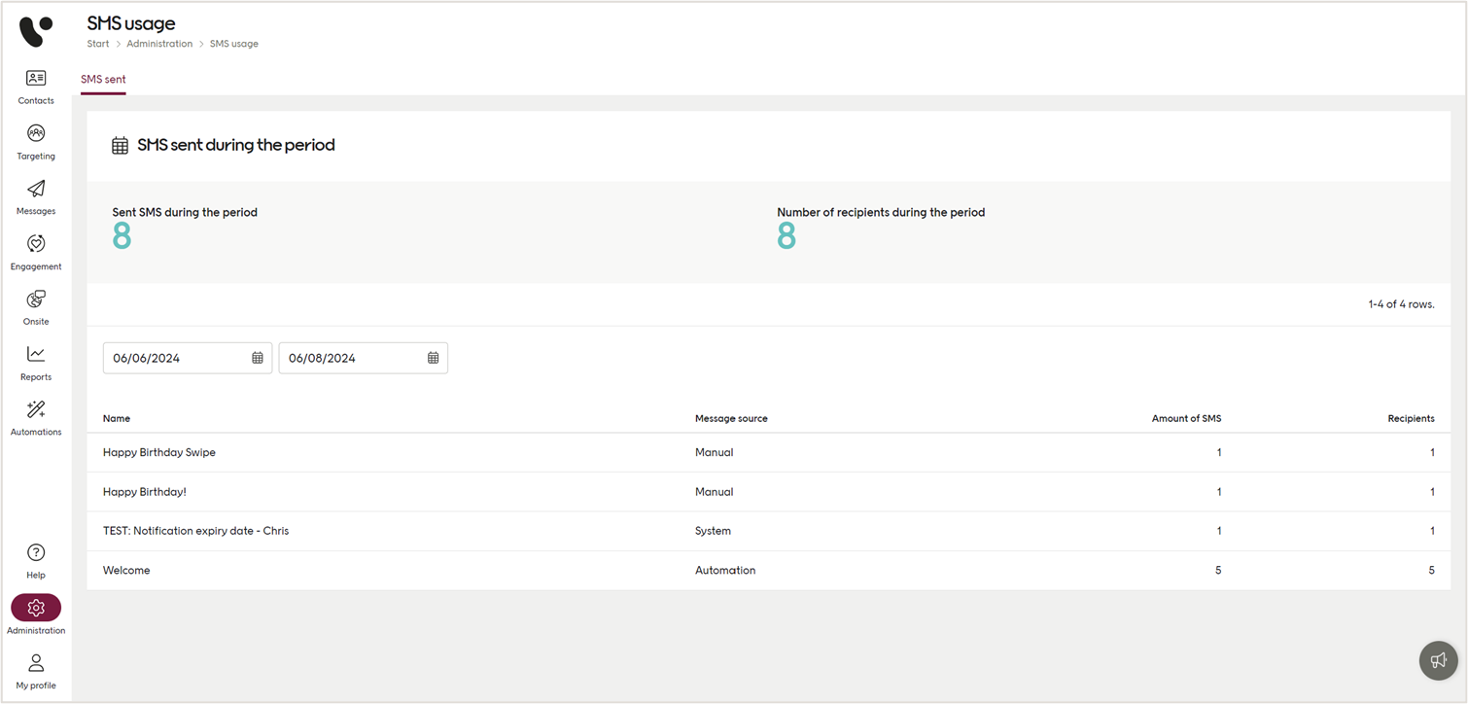The width and height of the screenshot is (1468, 704).
Task: Select the Reports chart icon
Action: click(x=36, y=362)
